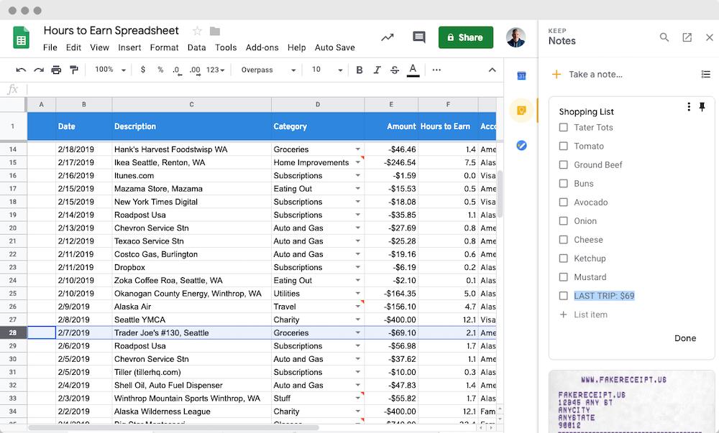
Task: Open the Auto Save menu
Action: point(335,47)
